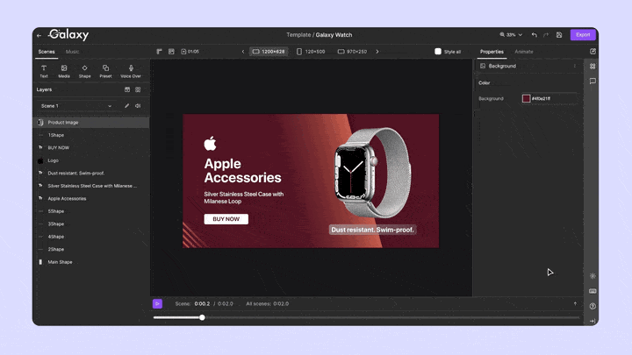This screenshot has width=632, height=355.
Task: Open the Scene 1 dropdown
Action: [76, 106]
